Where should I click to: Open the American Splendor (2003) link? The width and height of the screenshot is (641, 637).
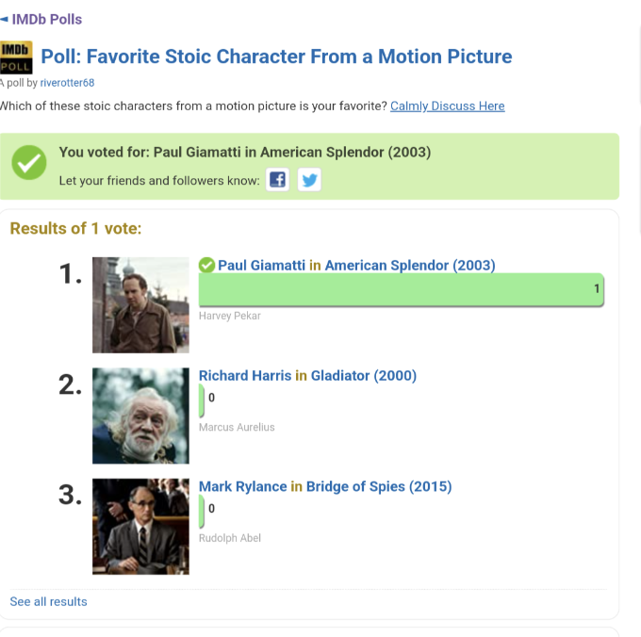click(x=410, y=266)
